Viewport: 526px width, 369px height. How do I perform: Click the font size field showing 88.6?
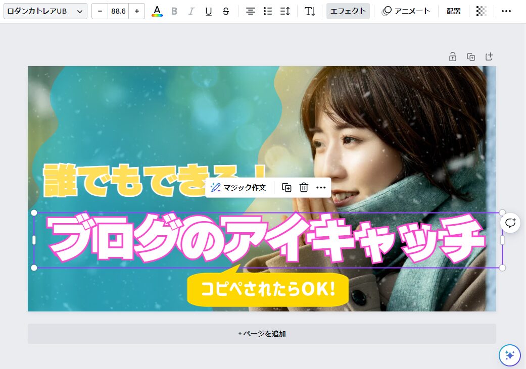point(118,11)
